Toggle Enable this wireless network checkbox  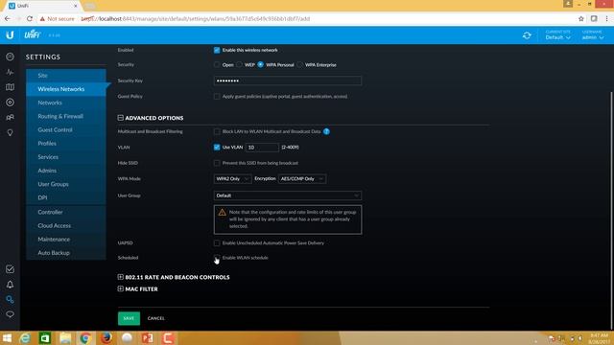pyautogui.click(x=217, y=50)
